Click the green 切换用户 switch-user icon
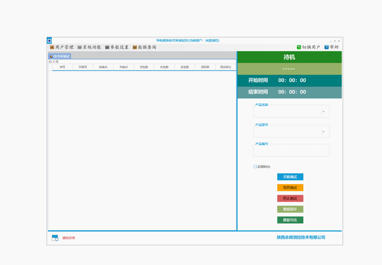The width and height of the screenshot is (382, 265). tap(299, 47)
